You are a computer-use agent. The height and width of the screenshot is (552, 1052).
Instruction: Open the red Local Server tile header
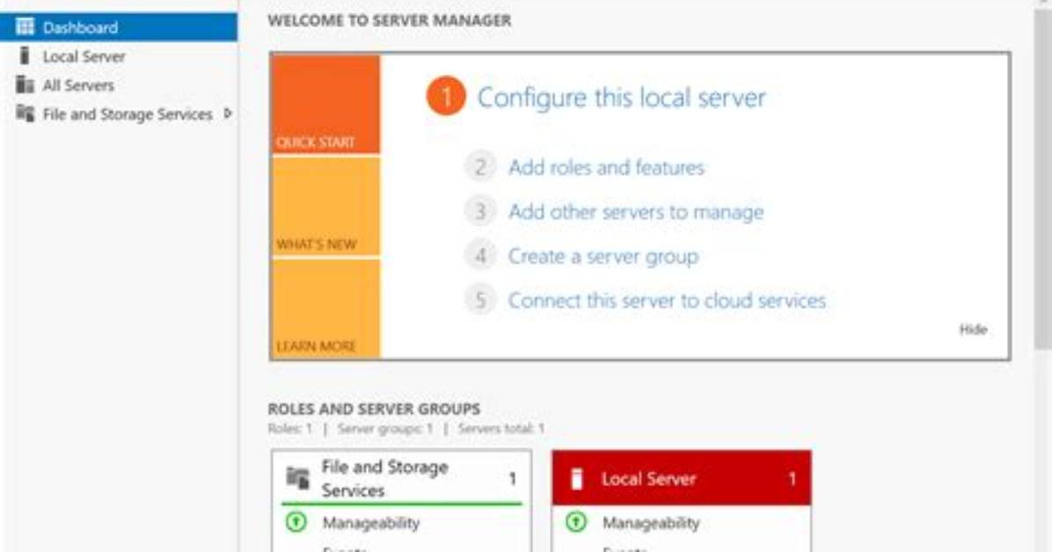point(682,478)
